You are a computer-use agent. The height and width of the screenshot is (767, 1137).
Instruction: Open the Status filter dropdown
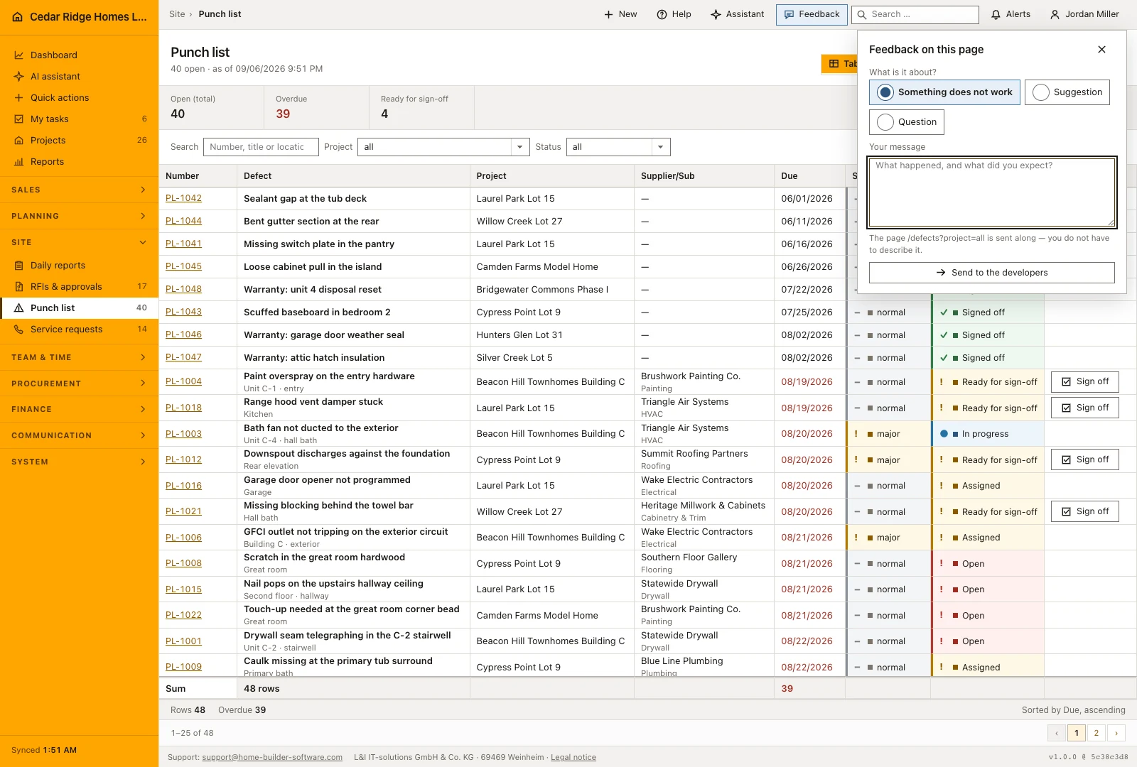tap(618, 147)
